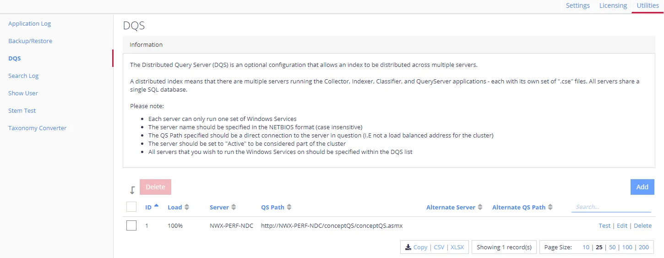Viewport: 664px width, 258px height.
Task: Set page size to 10
Action: [586, 247]
